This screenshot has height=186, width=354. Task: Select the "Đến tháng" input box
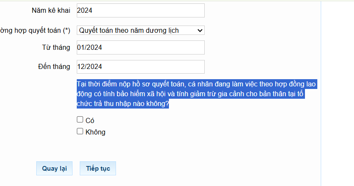(140, 67)
